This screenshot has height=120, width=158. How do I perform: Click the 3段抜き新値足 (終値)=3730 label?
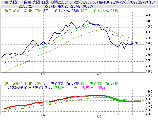coord(30,87)
